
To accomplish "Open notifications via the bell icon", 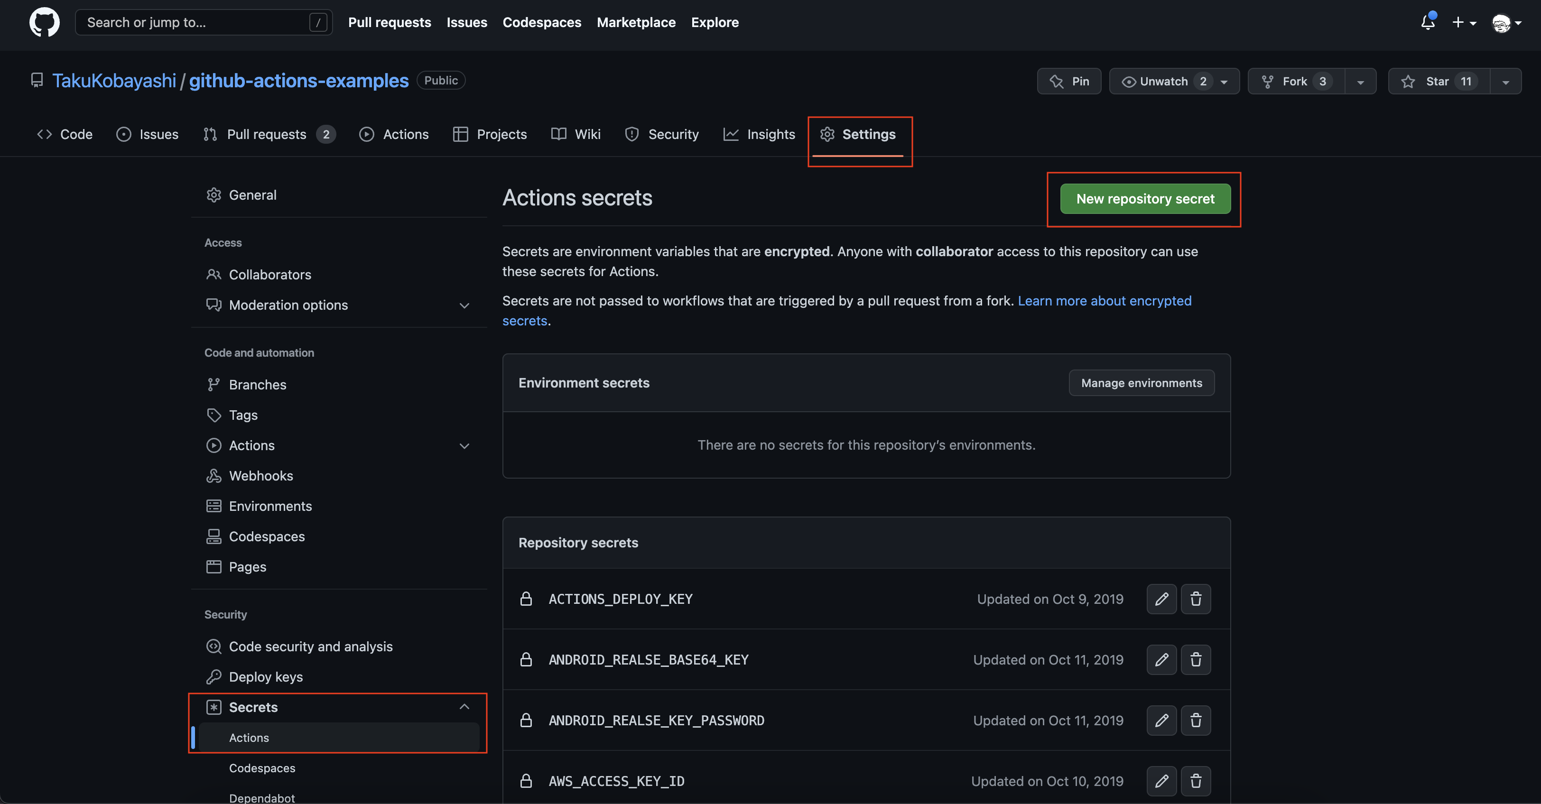I will point(1429,22).
